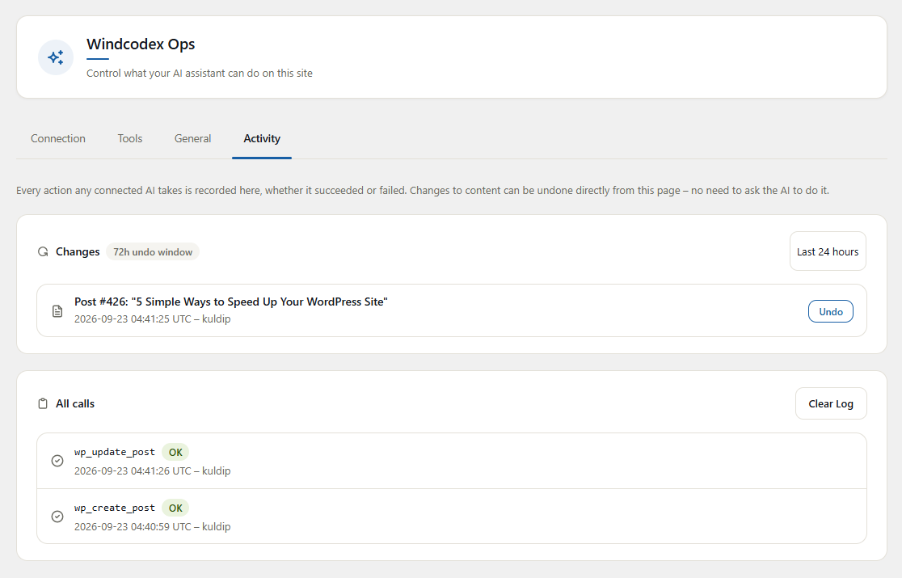The height and width of the screenshot is (578, 902).
Task: Click the All calls section heading
Action: coord(75,403)
